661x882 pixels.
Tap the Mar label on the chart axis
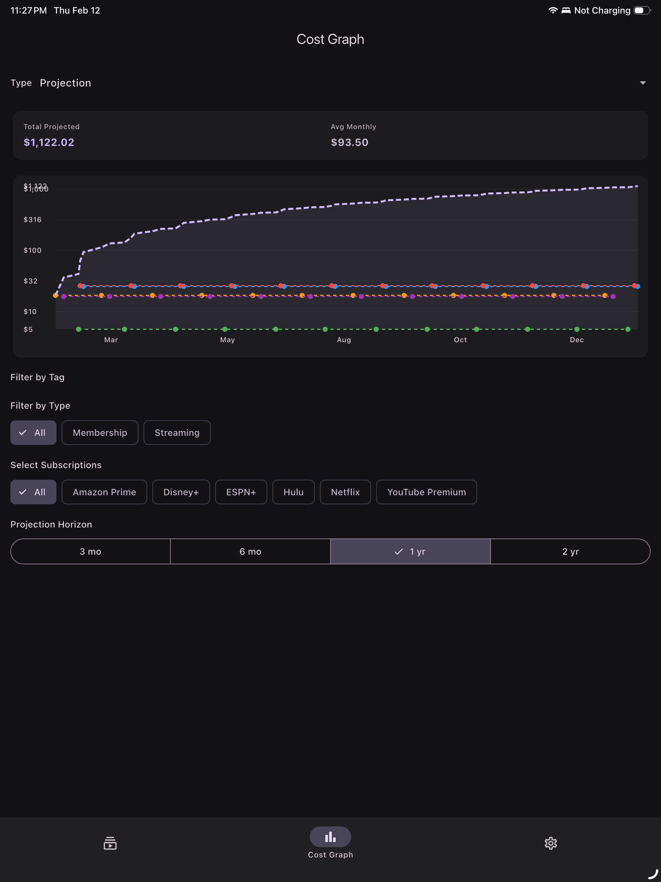(111, 340)
